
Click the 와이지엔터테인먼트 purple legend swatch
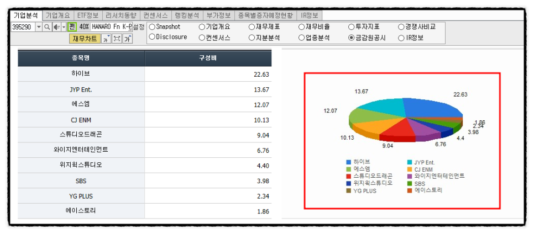click(410, 176)
